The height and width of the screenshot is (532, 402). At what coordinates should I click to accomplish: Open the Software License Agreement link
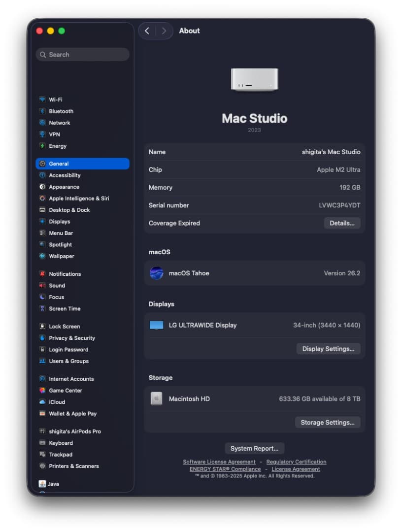pos(219,462)
